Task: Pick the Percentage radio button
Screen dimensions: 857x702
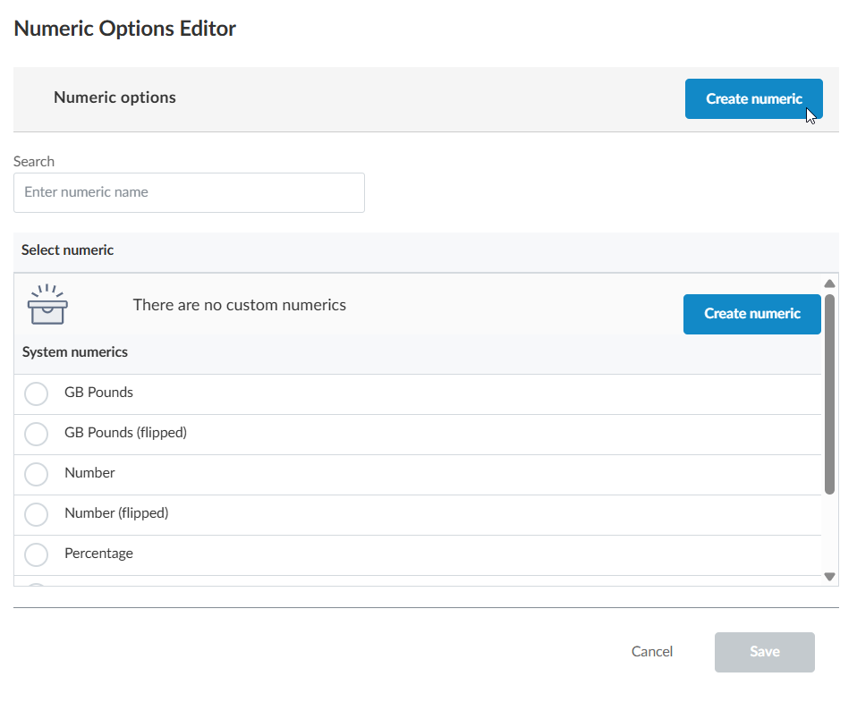Action: (36, 554)
